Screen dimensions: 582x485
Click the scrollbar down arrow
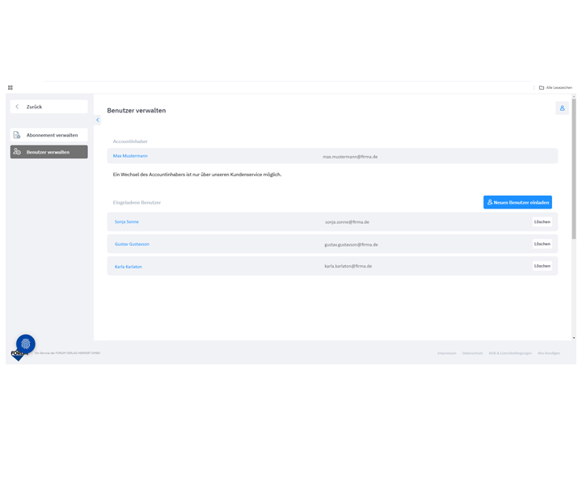click(x=574, y=338)
